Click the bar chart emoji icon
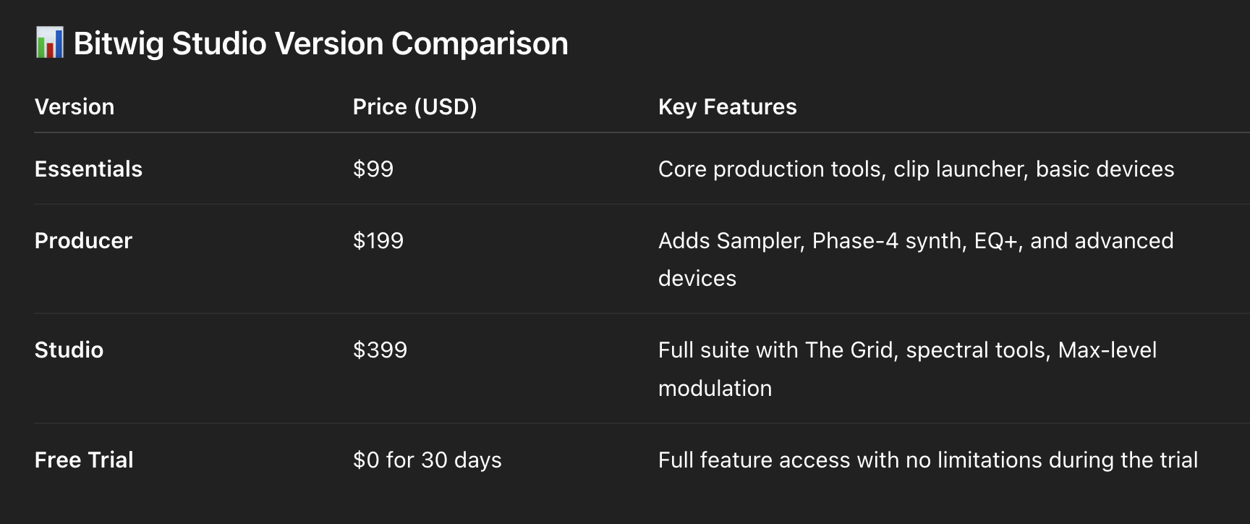Viewport: 1250px width, 524px height. point(49,43)
